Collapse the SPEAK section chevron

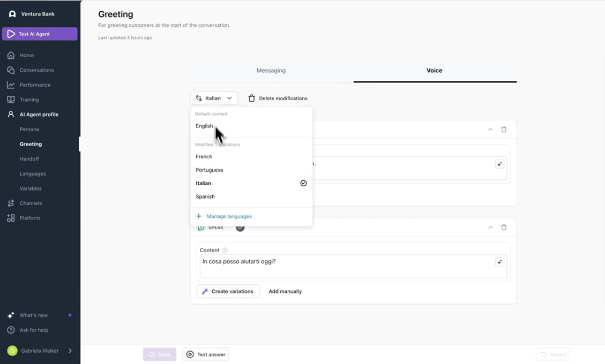pos(490,227)
